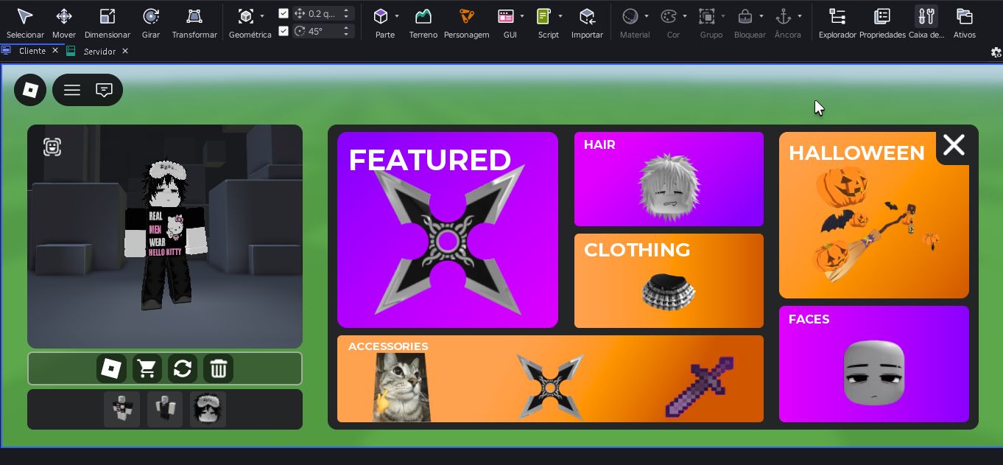Choose the Dimensionar scale tool

point(108,23)
